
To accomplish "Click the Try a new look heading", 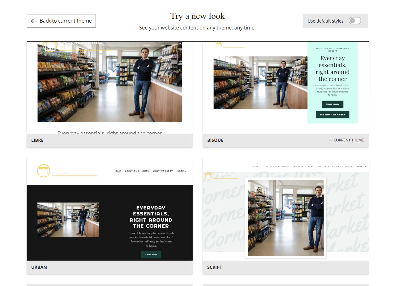I will pos(198,16).
